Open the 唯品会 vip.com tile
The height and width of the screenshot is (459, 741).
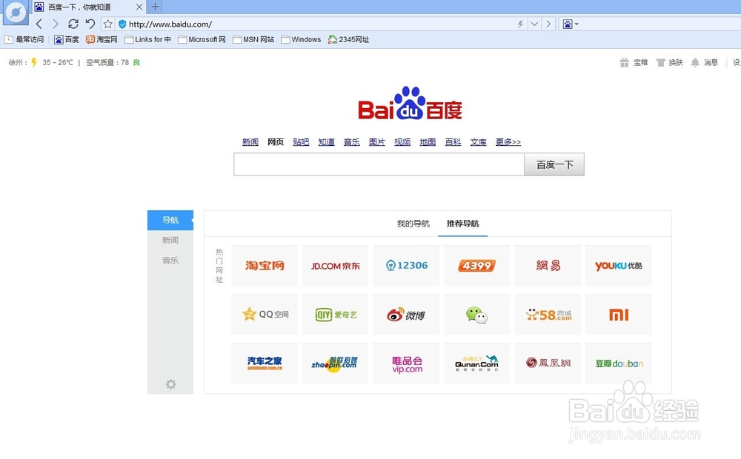click(x=406, y=363)
